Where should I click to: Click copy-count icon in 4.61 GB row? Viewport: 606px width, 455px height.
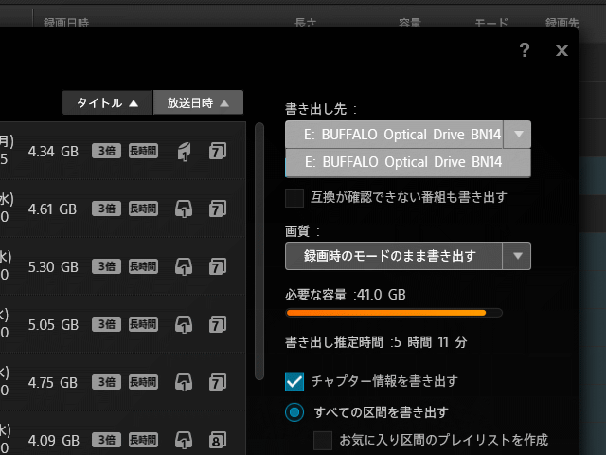[x=184, y=209]
